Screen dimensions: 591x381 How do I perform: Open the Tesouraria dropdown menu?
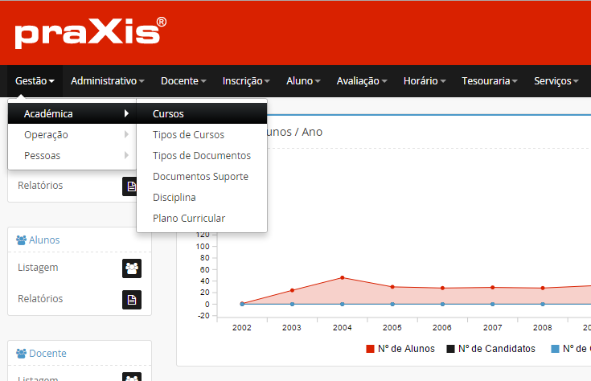click(x=490, y=81)
